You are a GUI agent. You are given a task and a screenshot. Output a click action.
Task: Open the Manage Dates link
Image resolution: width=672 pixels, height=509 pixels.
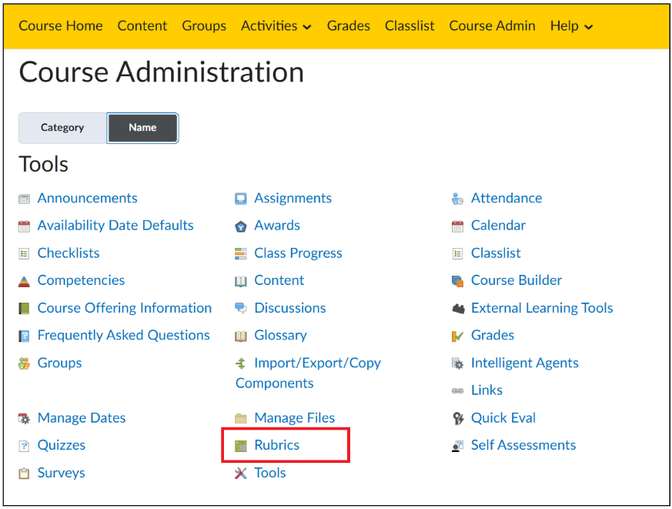[82, 417]
